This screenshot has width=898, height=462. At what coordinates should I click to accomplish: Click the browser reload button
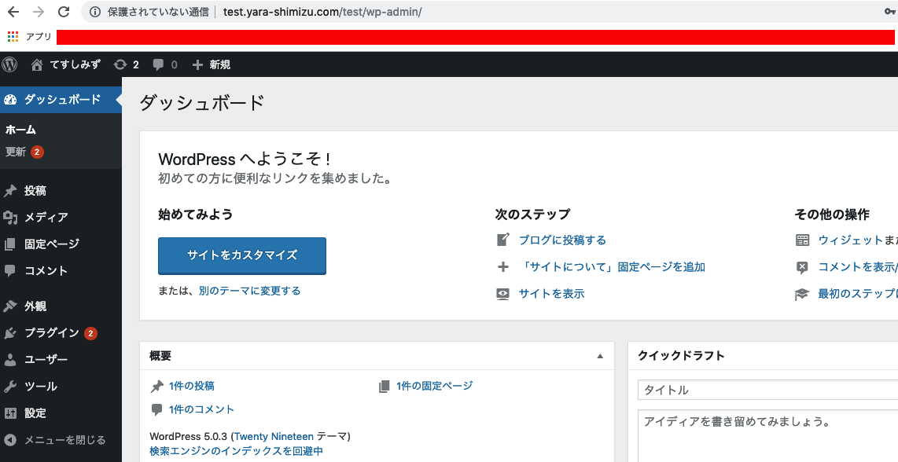[64, 13]
